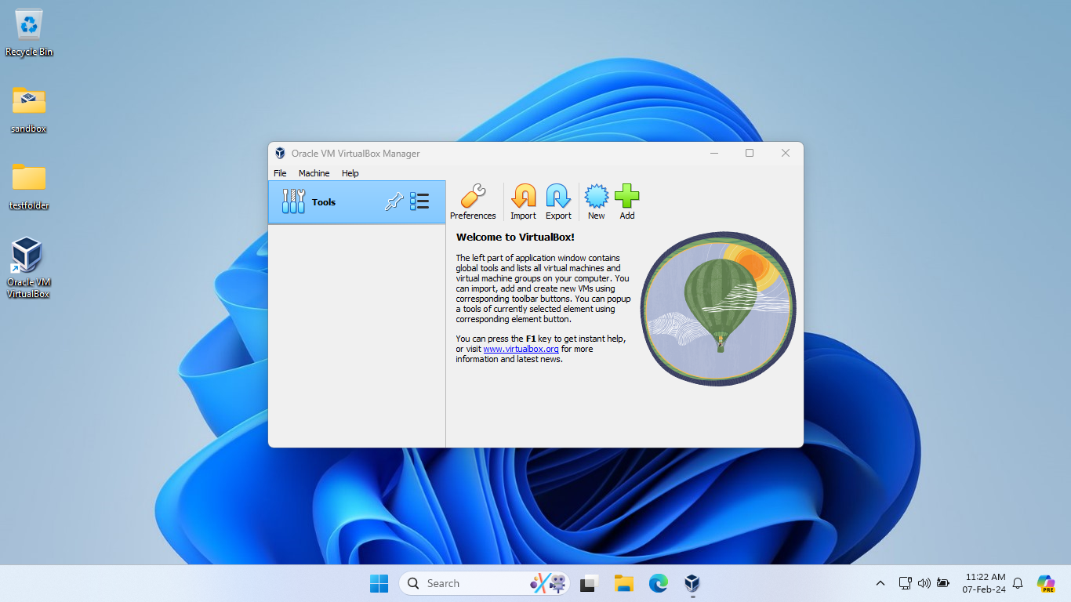Click the volume speaker tray icon

pos(924,583)
